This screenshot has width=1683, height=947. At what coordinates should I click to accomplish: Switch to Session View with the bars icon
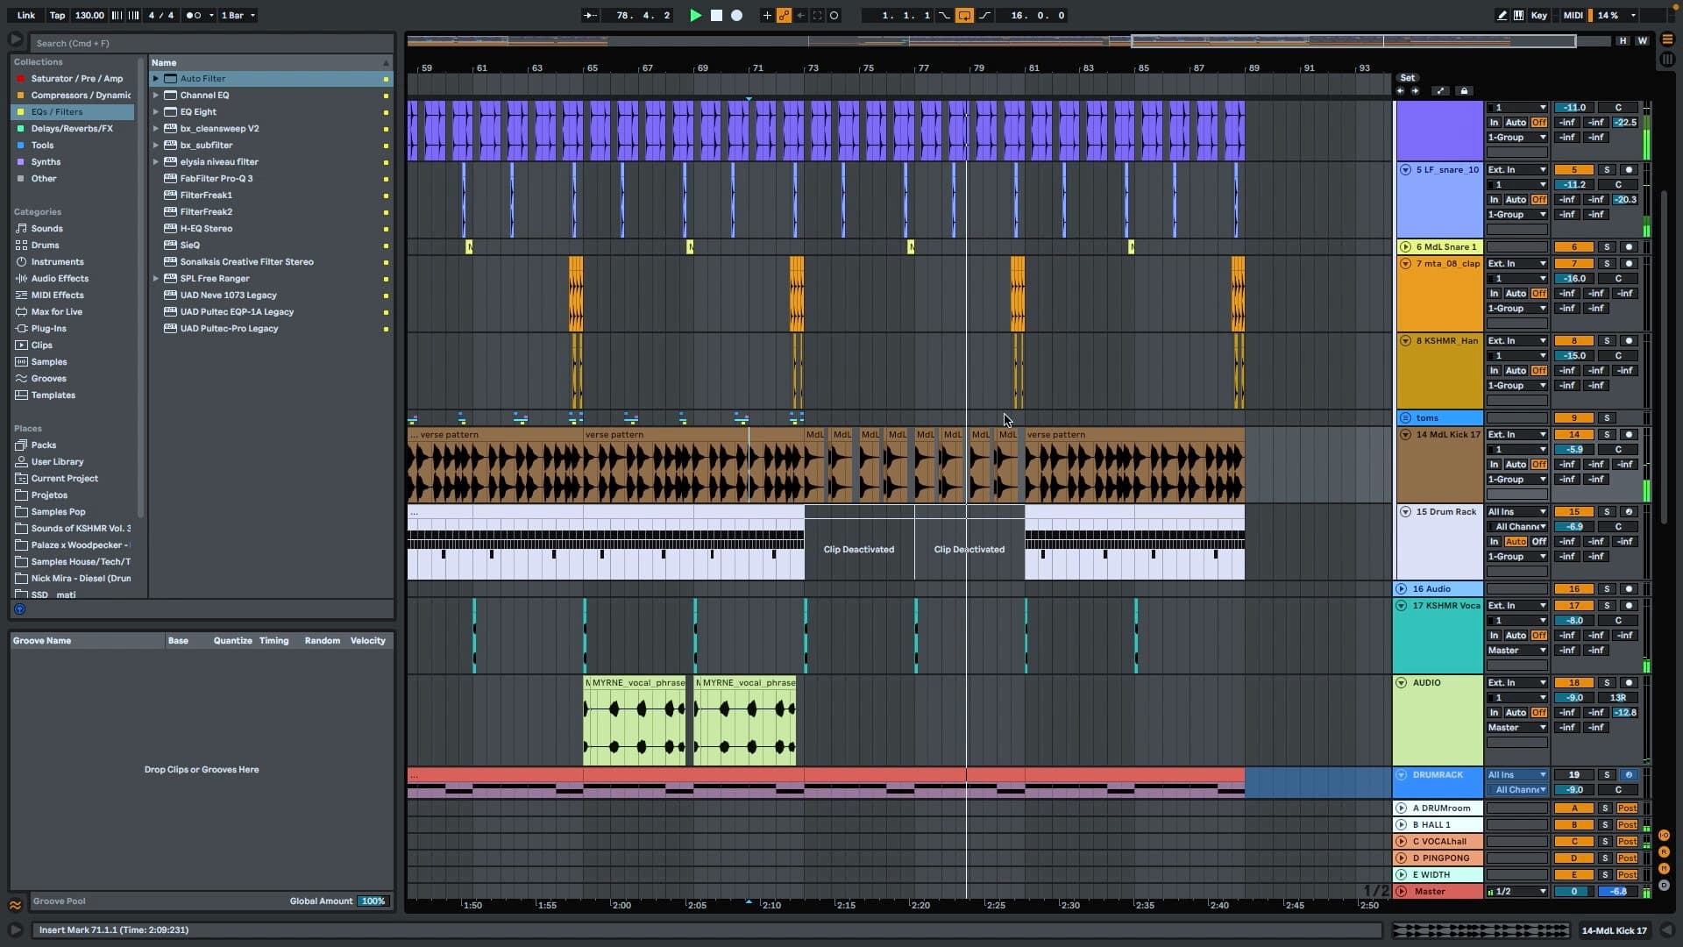click(1667, 60)
